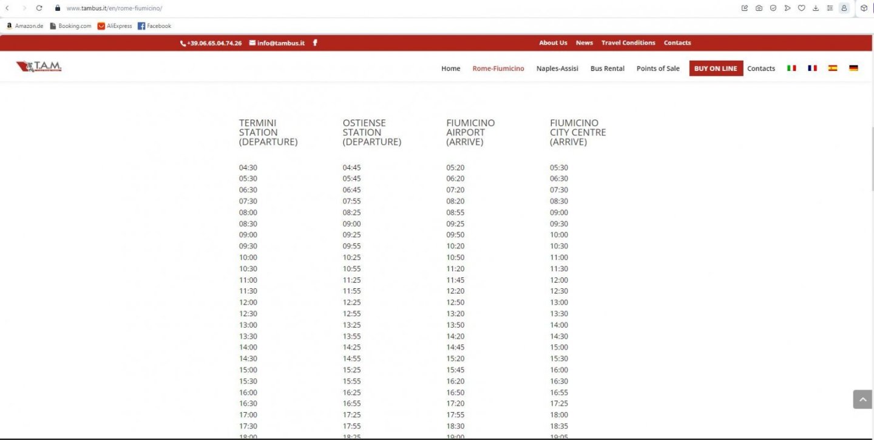The image size is (874, 440).
Task: Open the Facebook bookmark in bookmarks bar
Action: pos(154,26)
